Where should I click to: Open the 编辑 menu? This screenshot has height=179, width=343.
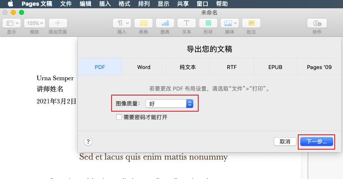pos(85,4)
